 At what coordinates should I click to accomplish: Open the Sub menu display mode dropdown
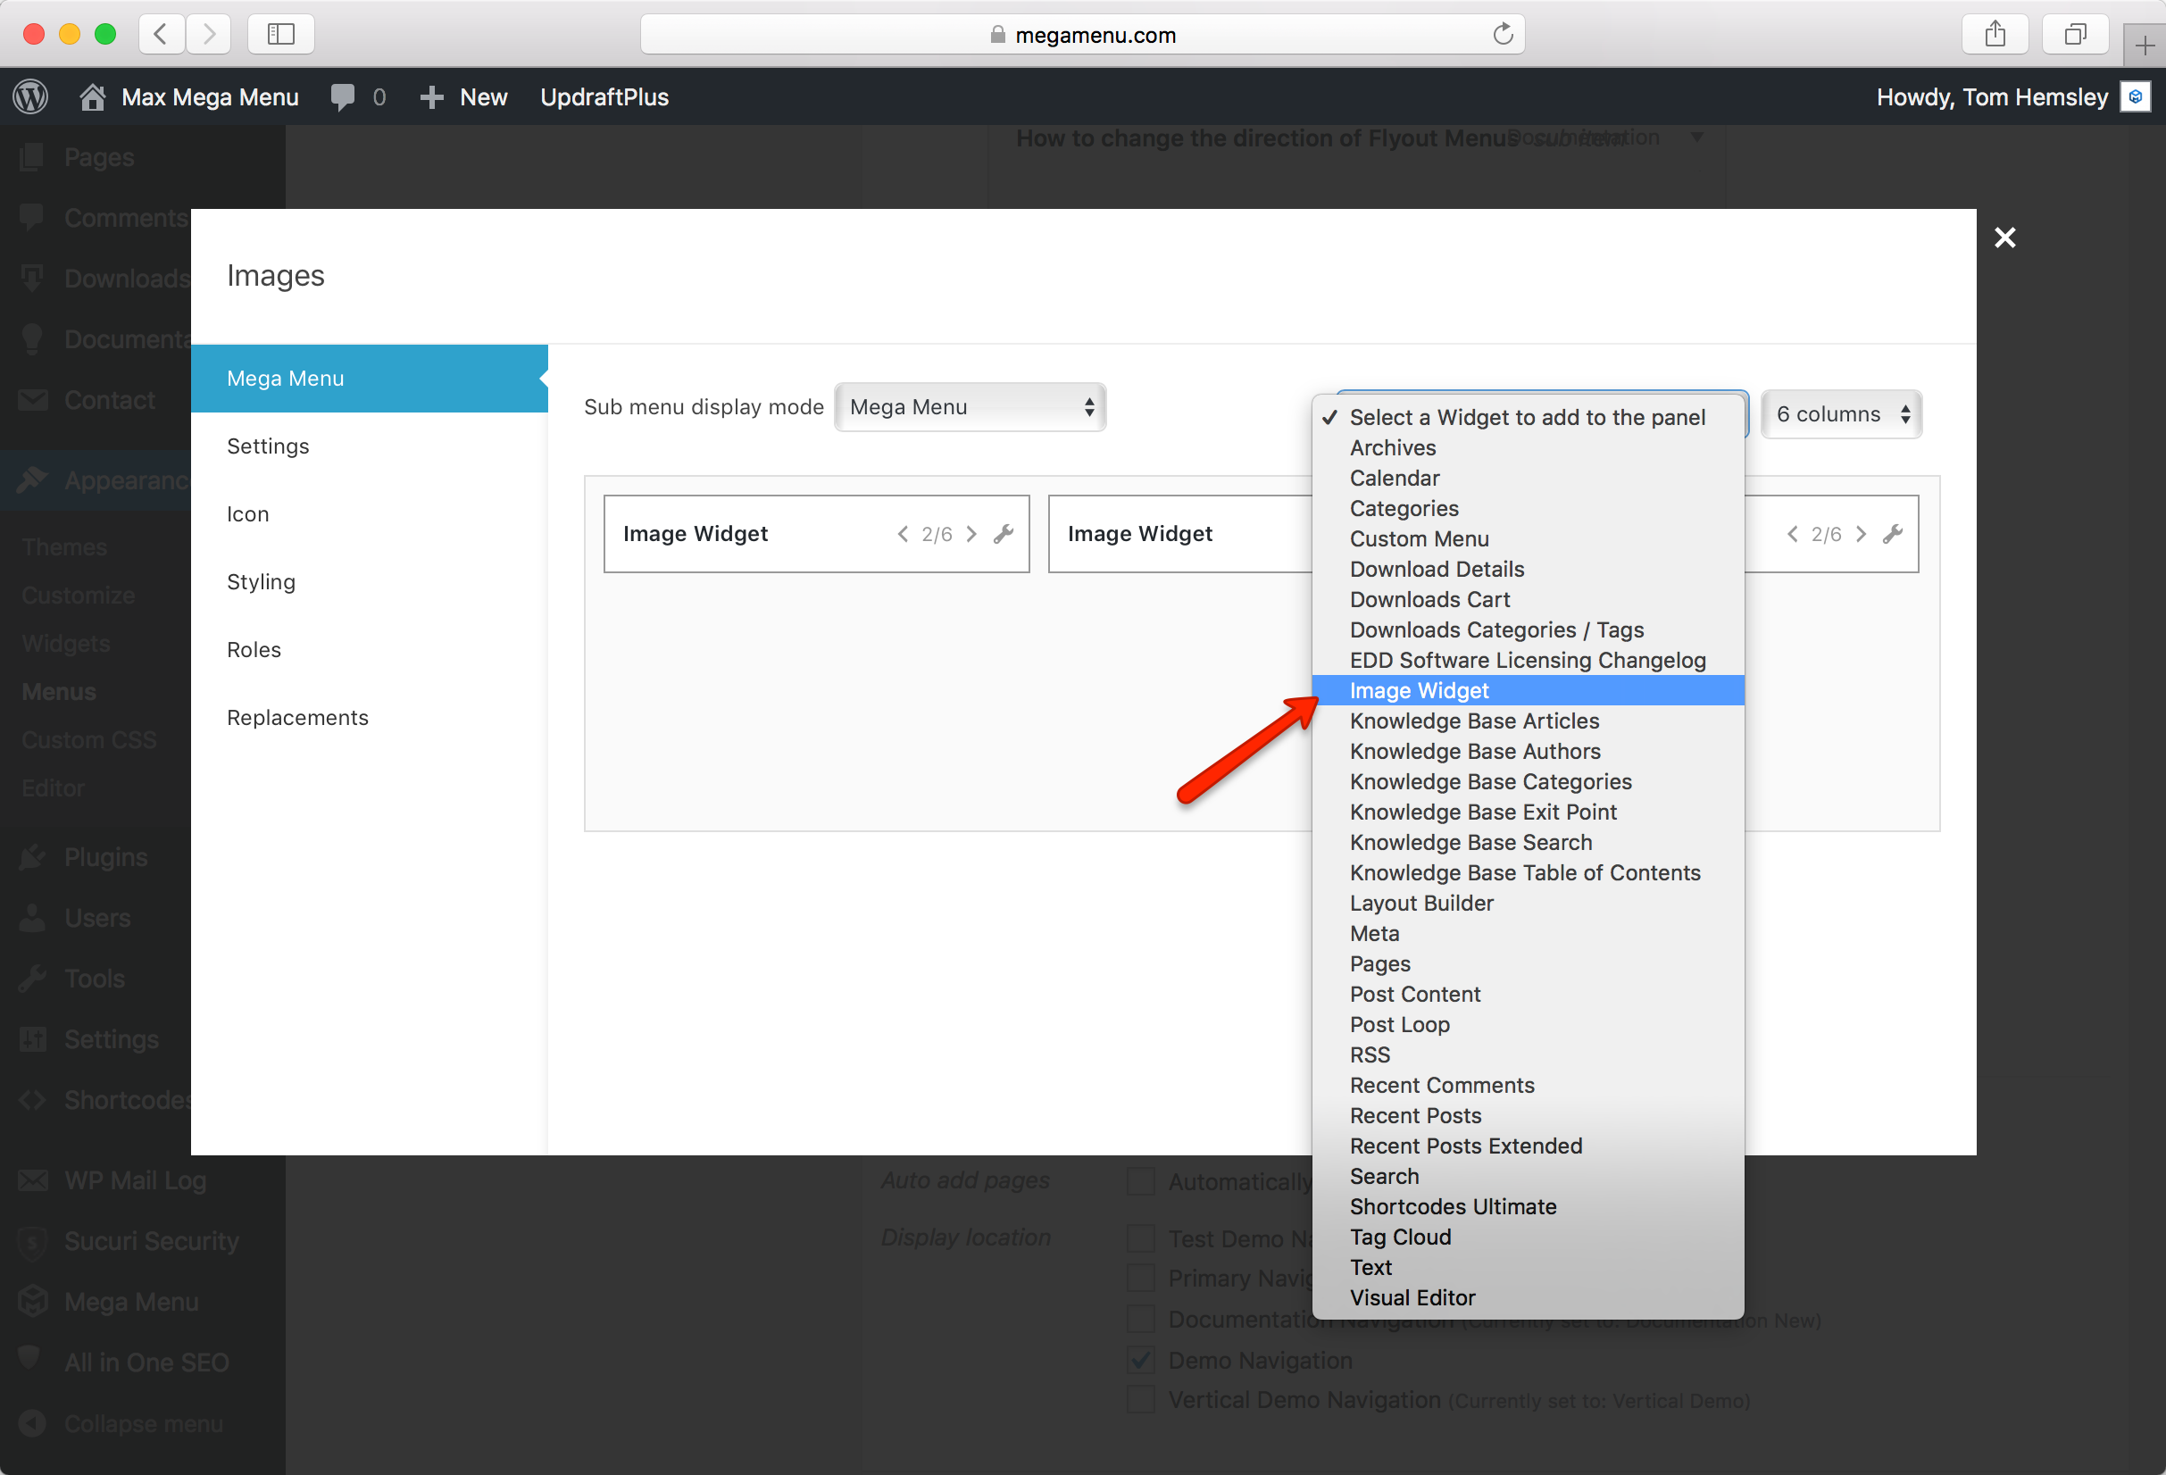pos(971,407)
